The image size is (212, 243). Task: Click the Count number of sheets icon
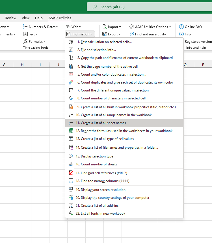click(71, 164)
